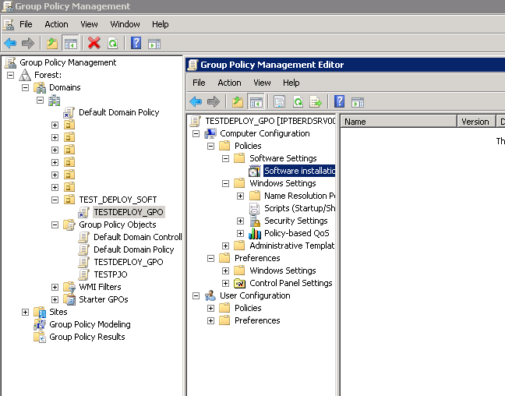The image size is (505, 396).
Task: Select Scripts (Startup/Shutdown) node
Action: pyautogui.click(x=299, y=208)
